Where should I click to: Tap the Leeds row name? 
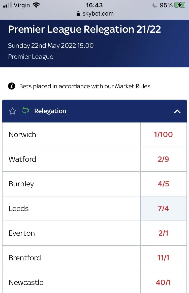tap(19, 208)
